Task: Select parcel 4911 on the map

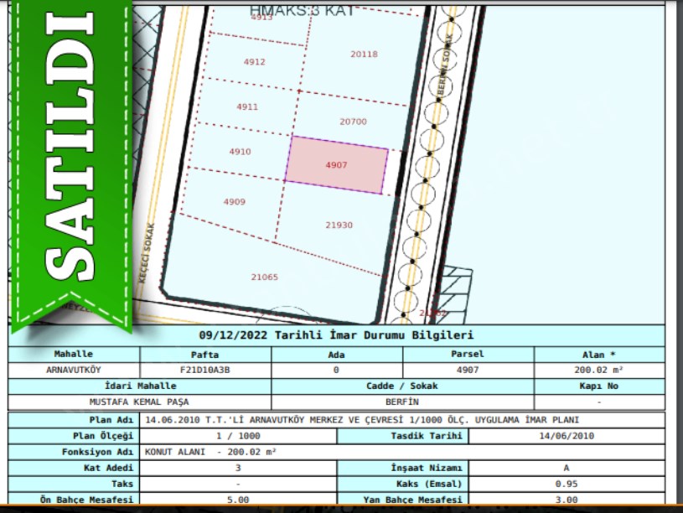Action: tap(247, 107)
